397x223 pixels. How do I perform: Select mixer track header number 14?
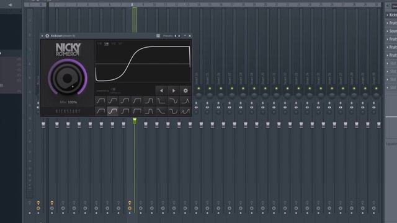(198, 5)
